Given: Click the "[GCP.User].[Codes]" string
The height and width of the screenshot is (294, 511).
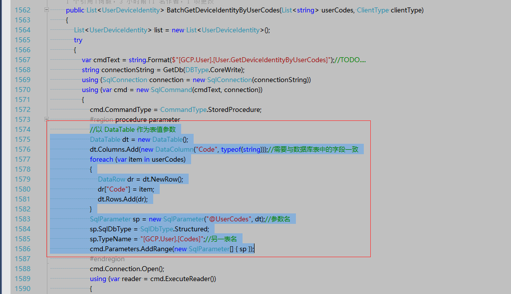Looking at the screenshot, I should click(x=172, y=239).
